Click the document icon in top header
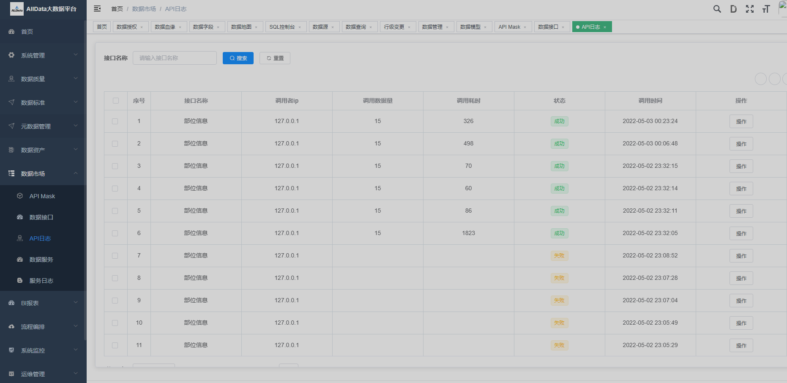Image resolution: width=787 pixels, height=383 pixels. [733, 9]
